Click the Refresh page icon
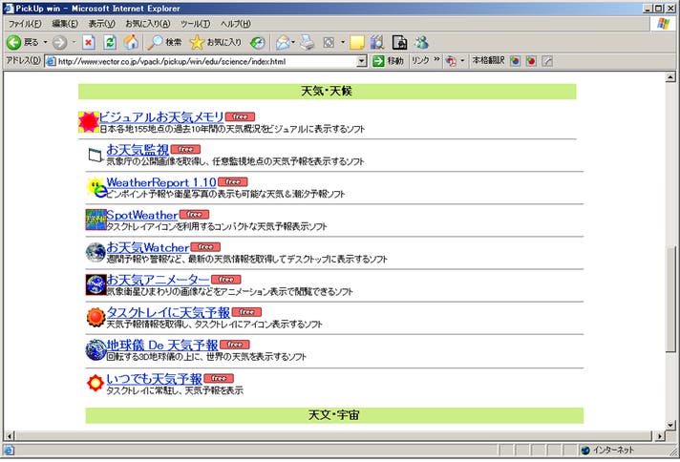This screenshot has width=680, height=462. tap(110, 42)
